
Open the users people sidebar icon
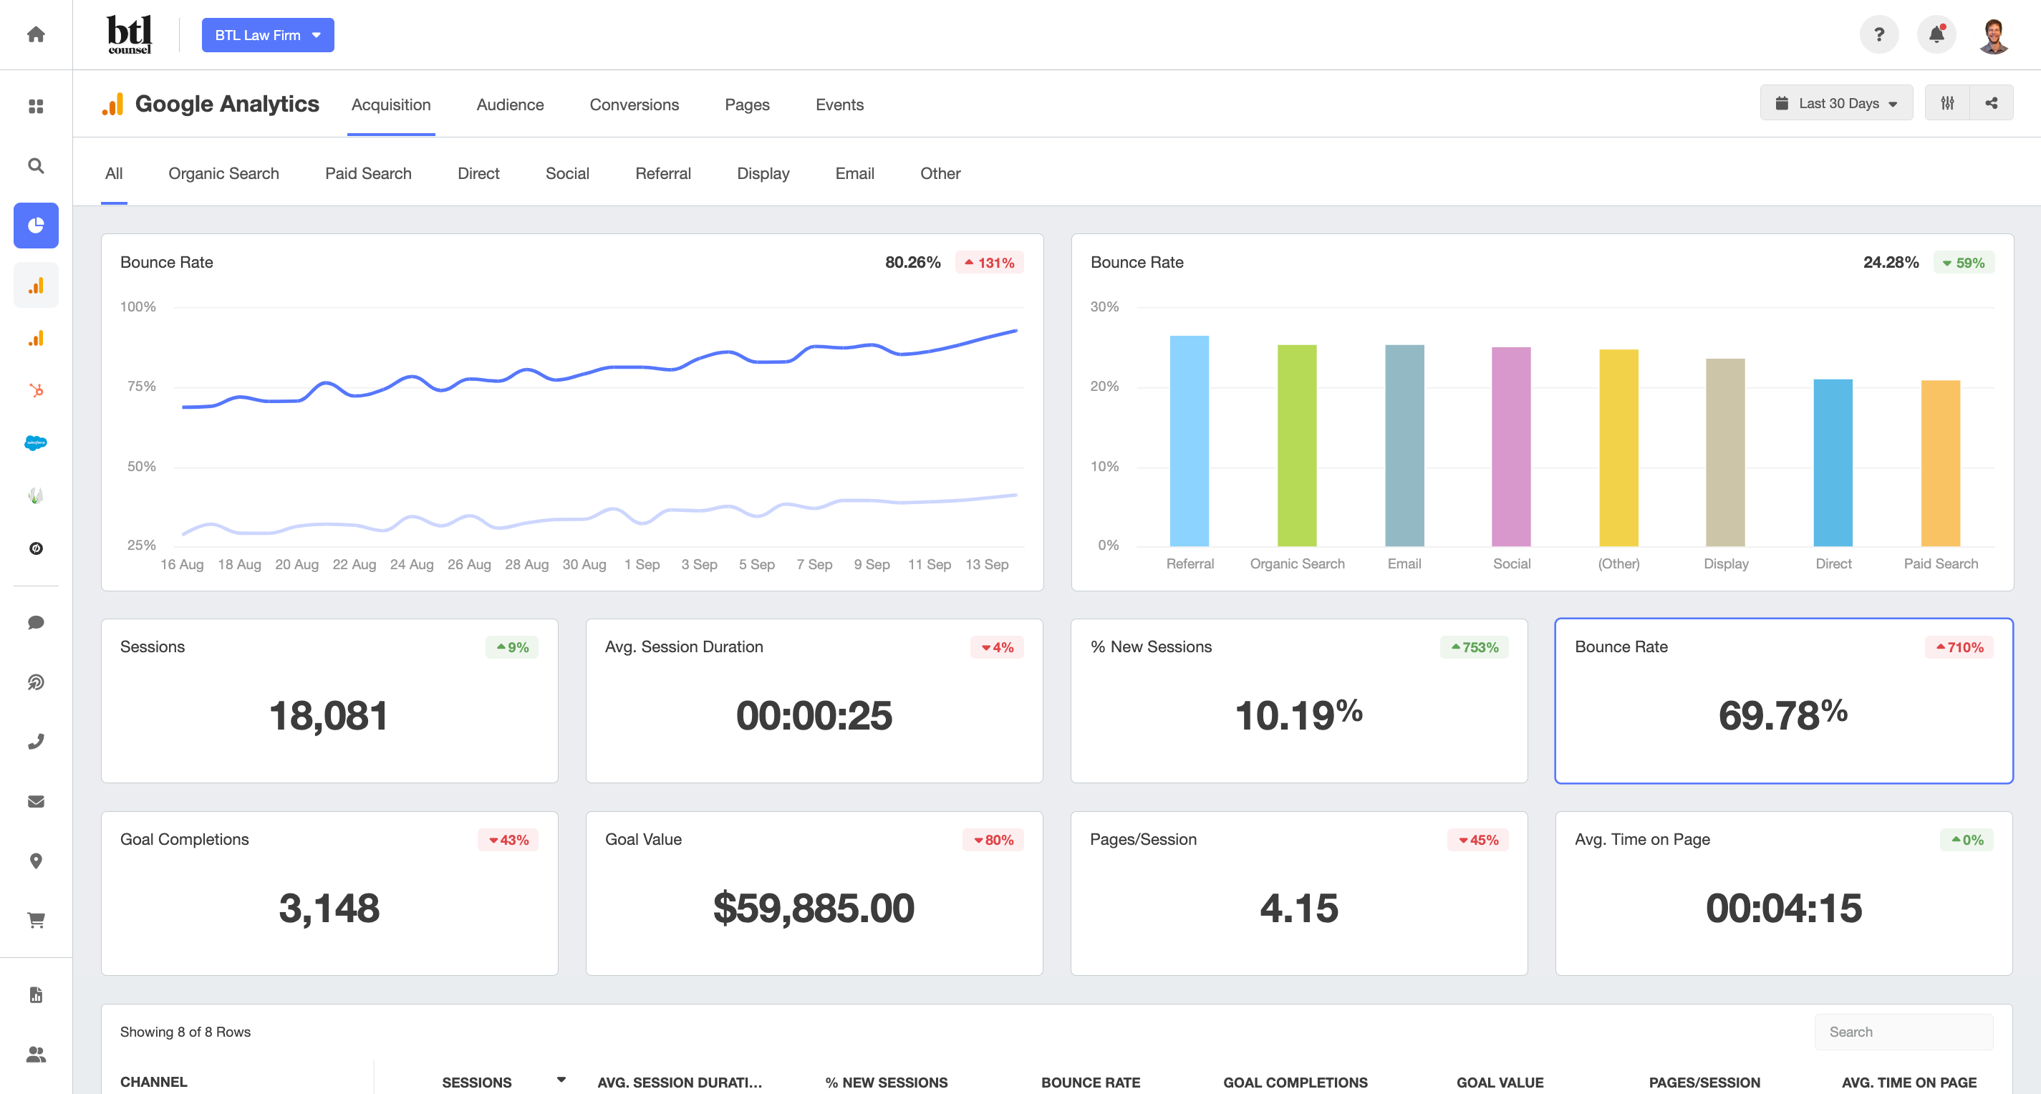(x=36, y=1055)
